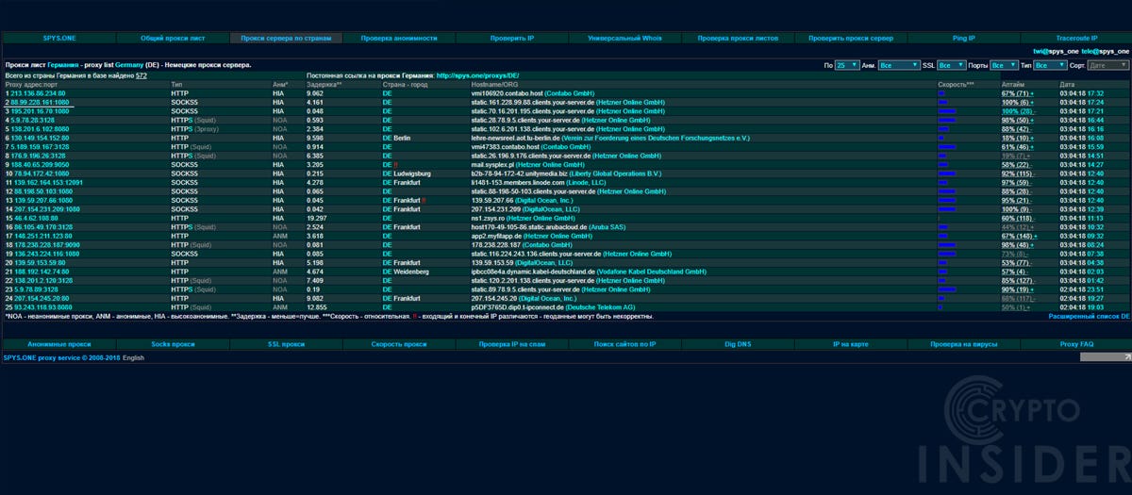Image resolution: width=1132 pixels, height=495 pixels.
Task: Click the Germany link in the heading
Action: 129,65
